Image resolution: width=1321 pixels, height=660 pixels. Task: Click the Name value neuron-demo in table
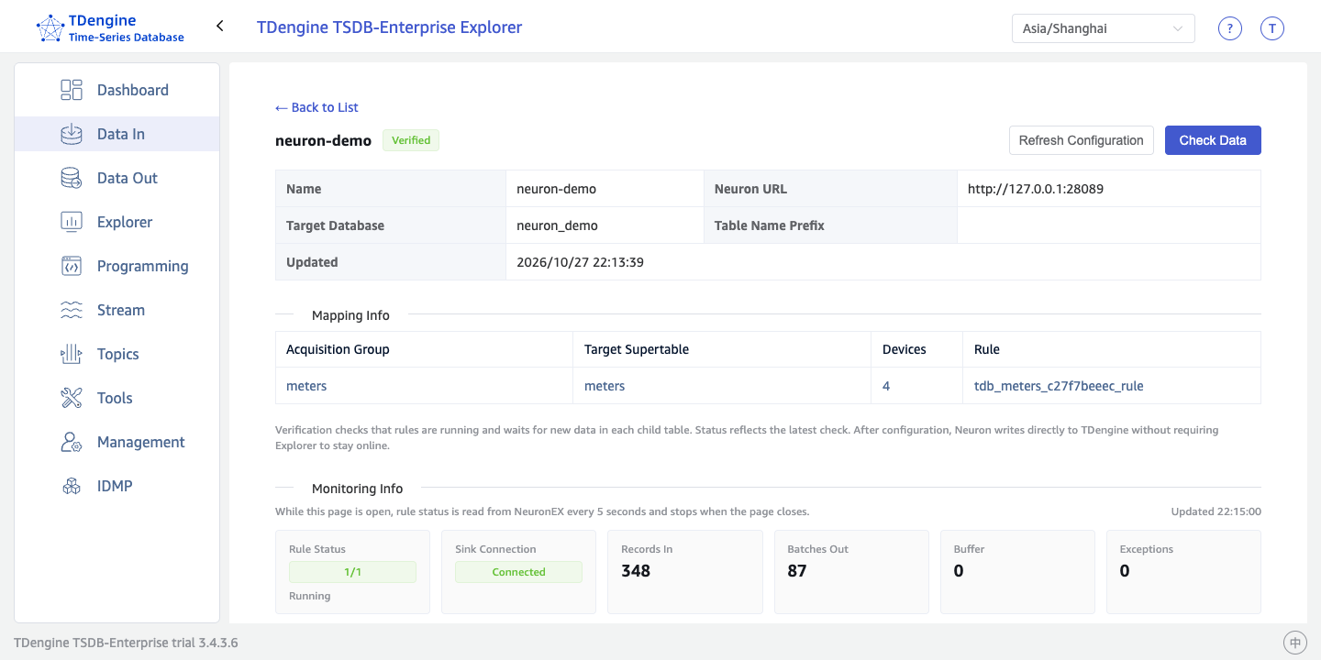[557, 189]
